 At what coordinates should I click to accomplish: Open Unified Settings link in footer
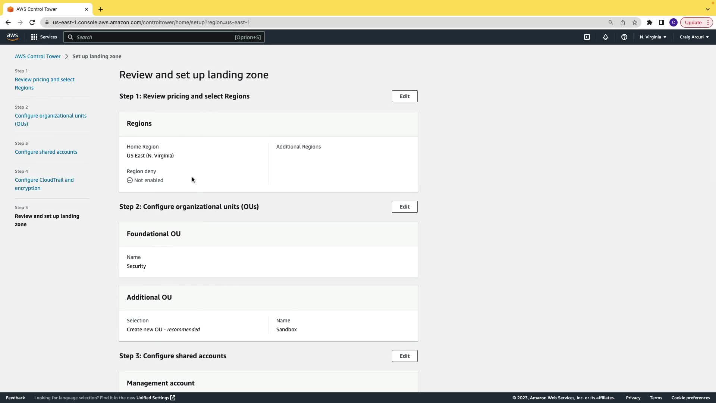(156, 398)
